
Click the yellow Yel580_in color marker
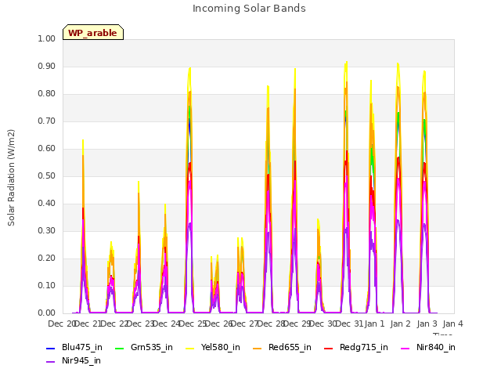coord(189,348)
